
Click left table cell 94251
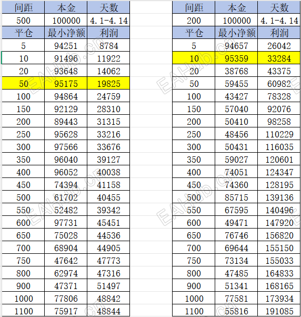[66, 45]
